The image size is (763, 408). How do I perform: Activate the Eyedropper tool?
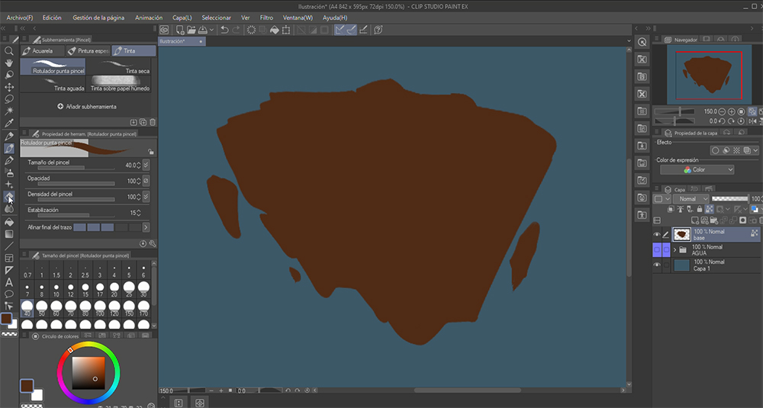click(9, 123)
